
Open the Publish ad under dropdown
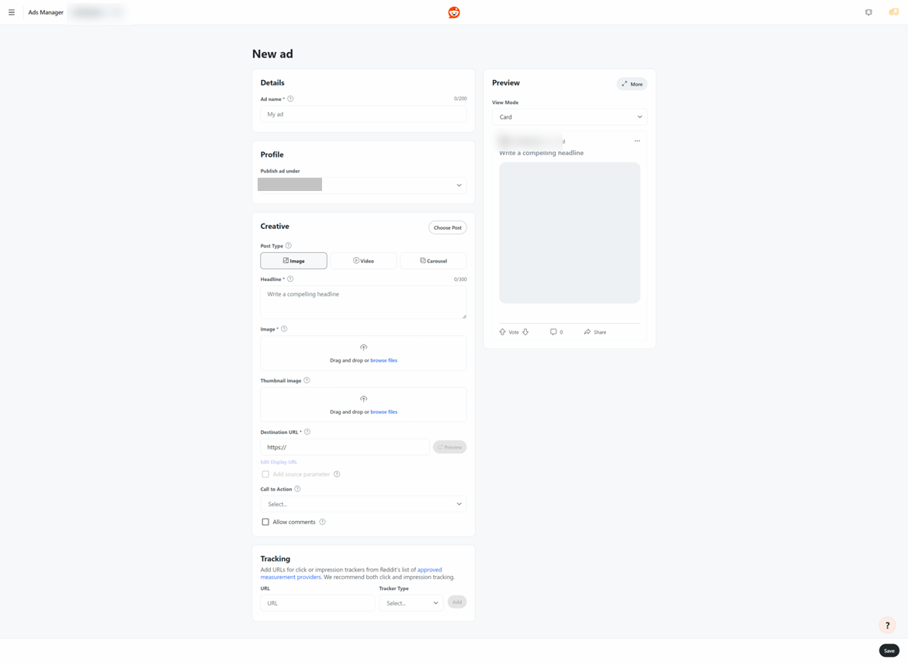click(364, 186)
